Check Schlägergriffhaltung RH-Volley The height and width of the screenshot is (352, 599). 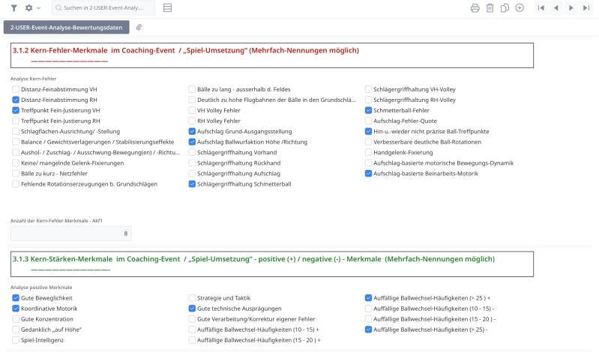click(x=368, y=100)
